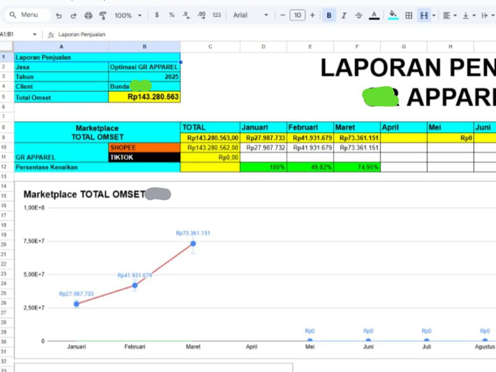This screenshot has height=372, width=496.
Task: Click the font size field showing 10
Action: (x=297, y=15)
